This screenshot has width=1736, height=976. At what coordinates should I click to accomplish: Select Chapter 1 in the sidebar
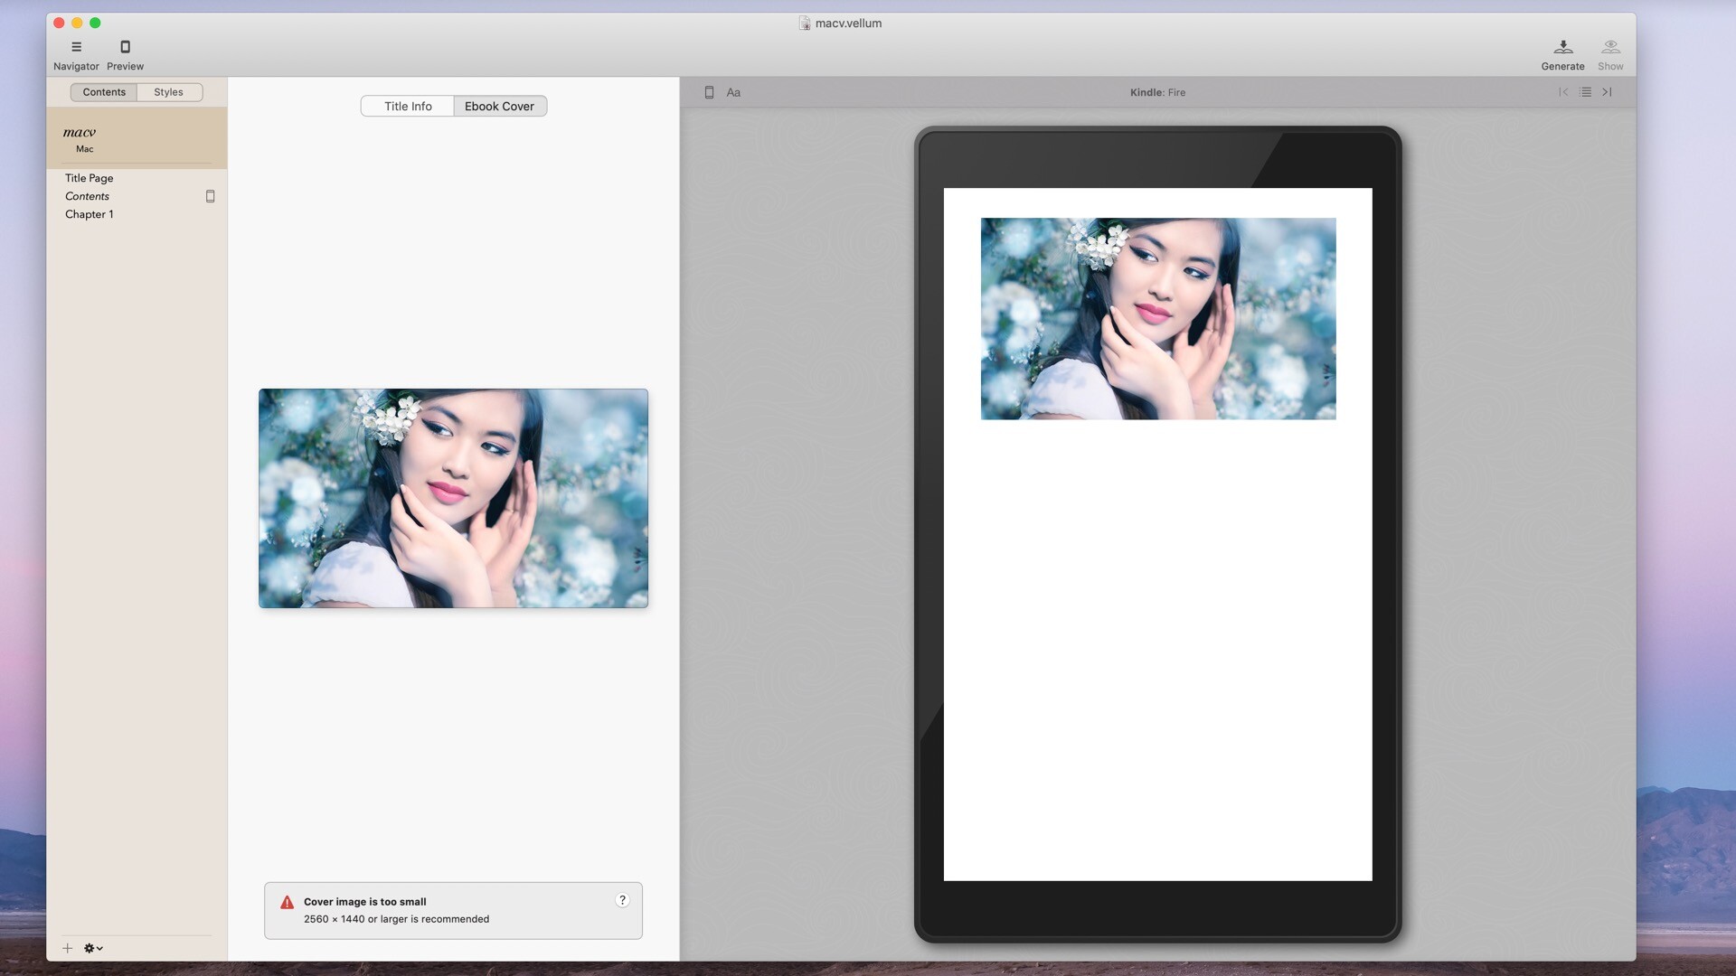[x=90, y=214]
